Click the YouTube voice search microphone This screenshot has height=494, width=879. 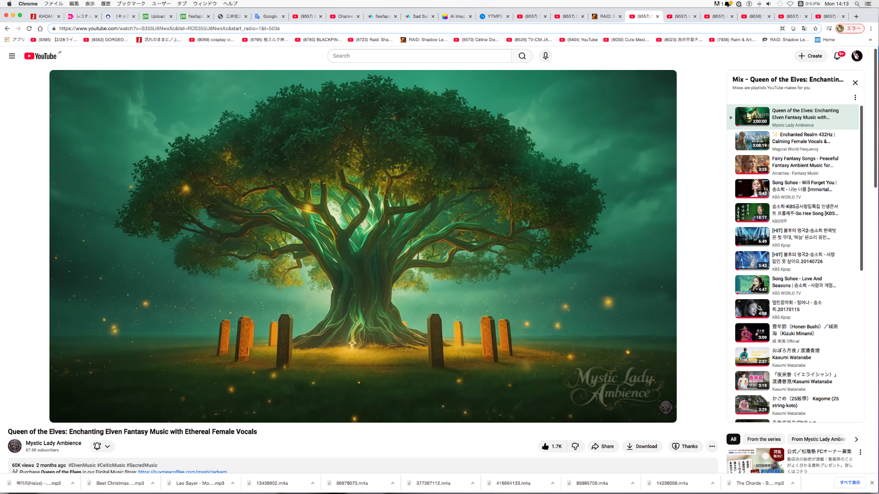545,56
